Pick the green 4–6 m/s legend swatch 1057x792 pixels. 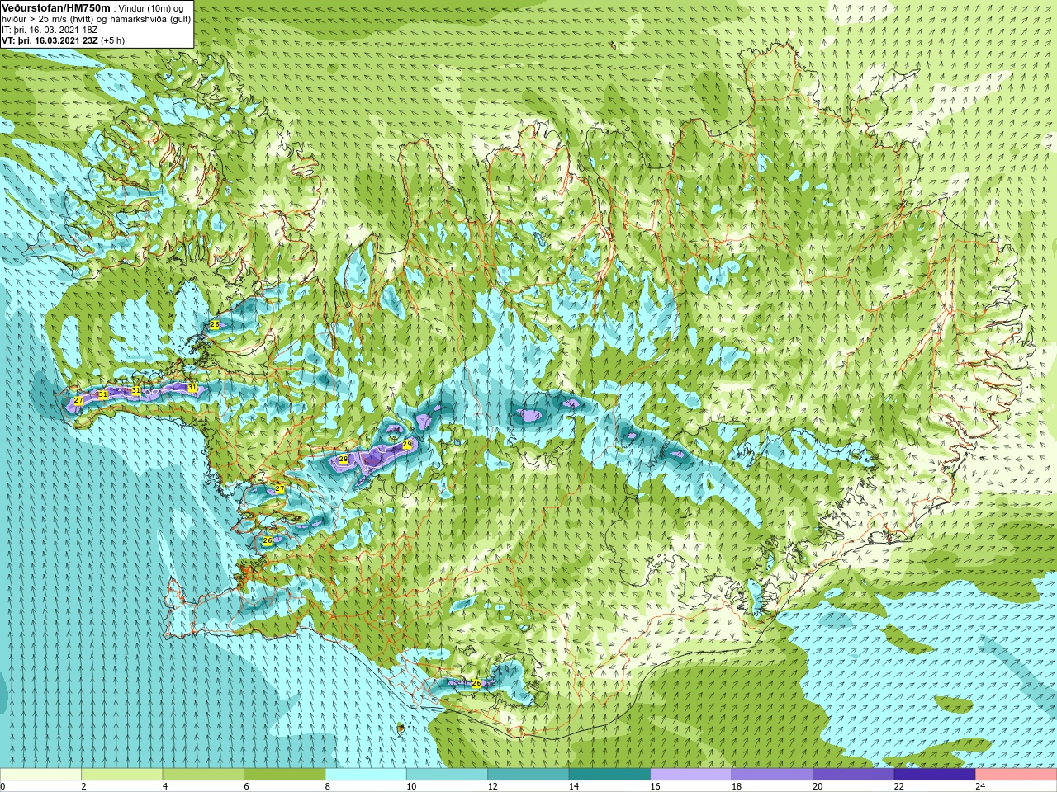[x=203, y=775]
